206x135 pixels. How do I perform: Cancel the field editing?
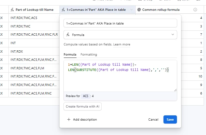click(153, 120)
